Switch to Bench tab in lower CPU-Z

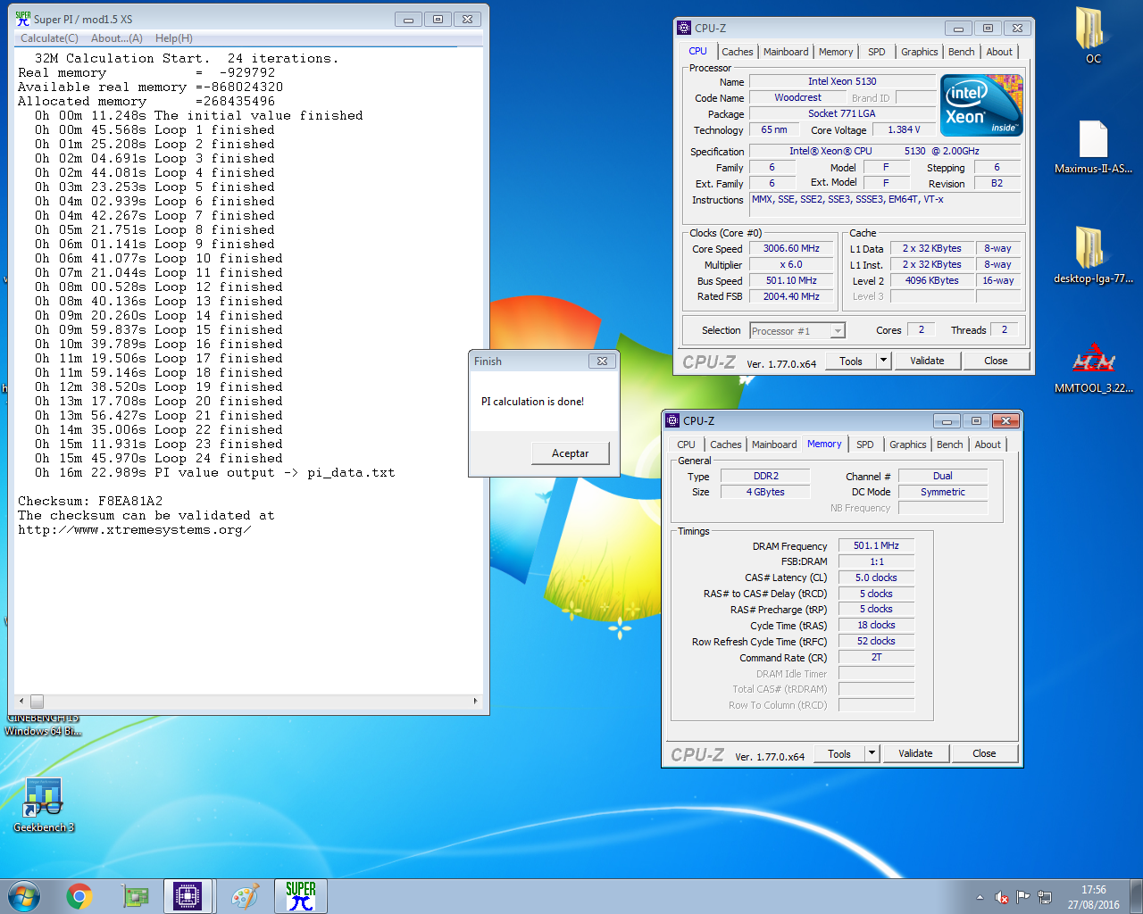[949, 445]
